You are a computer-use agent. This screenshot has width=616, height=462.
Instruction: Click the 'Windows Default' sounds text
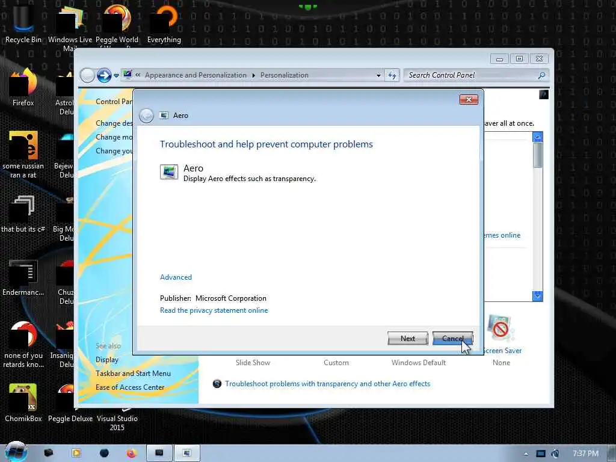(x=419, y=363)
